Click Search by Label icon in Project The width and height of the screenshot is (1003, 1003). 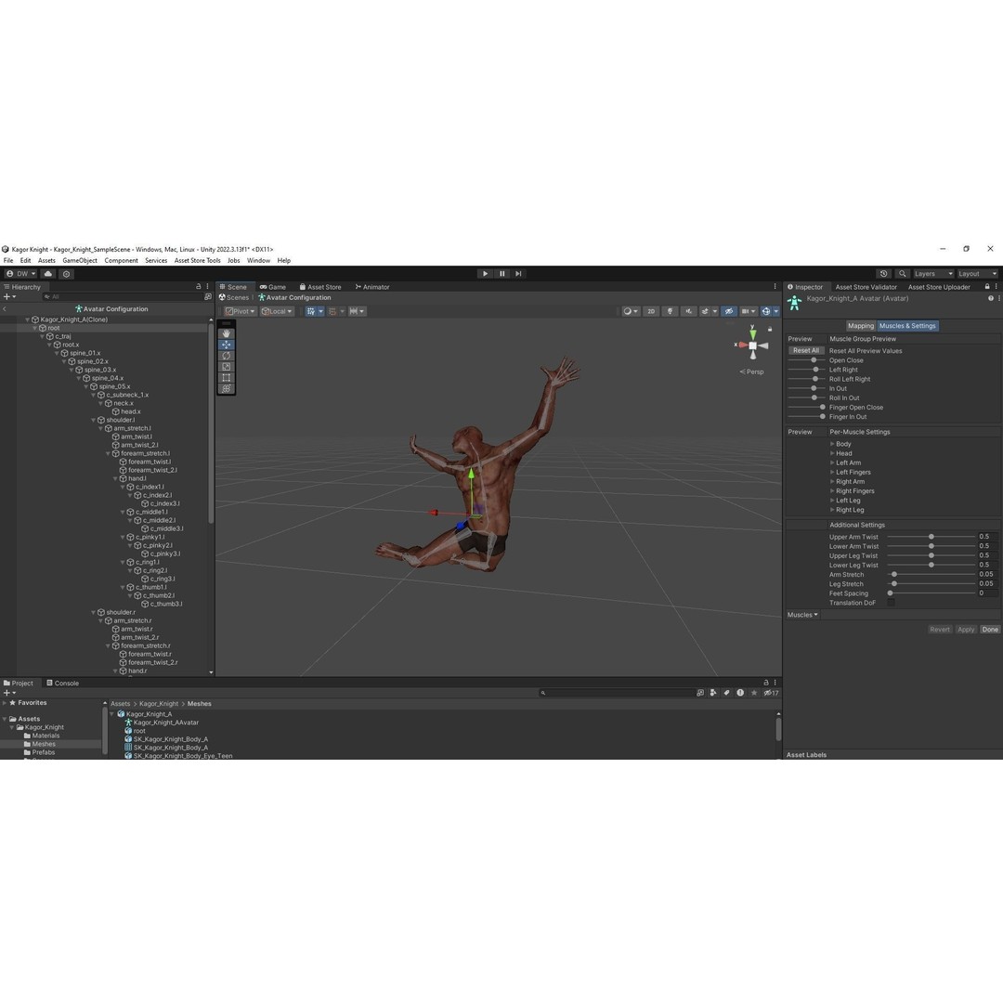(726, 693)
